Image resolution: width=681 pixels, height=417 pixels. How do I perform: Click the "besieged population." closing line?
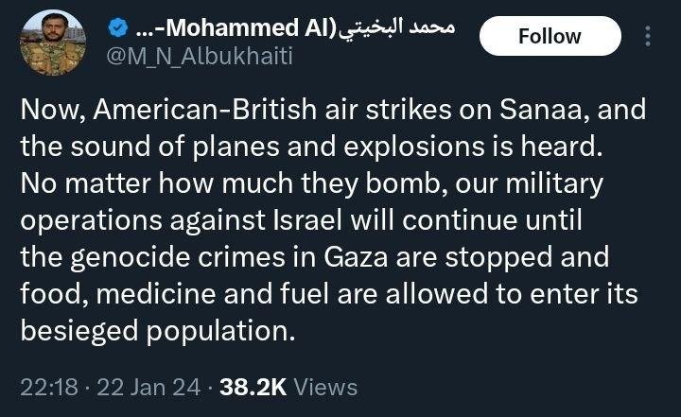[x=153, y=331]
